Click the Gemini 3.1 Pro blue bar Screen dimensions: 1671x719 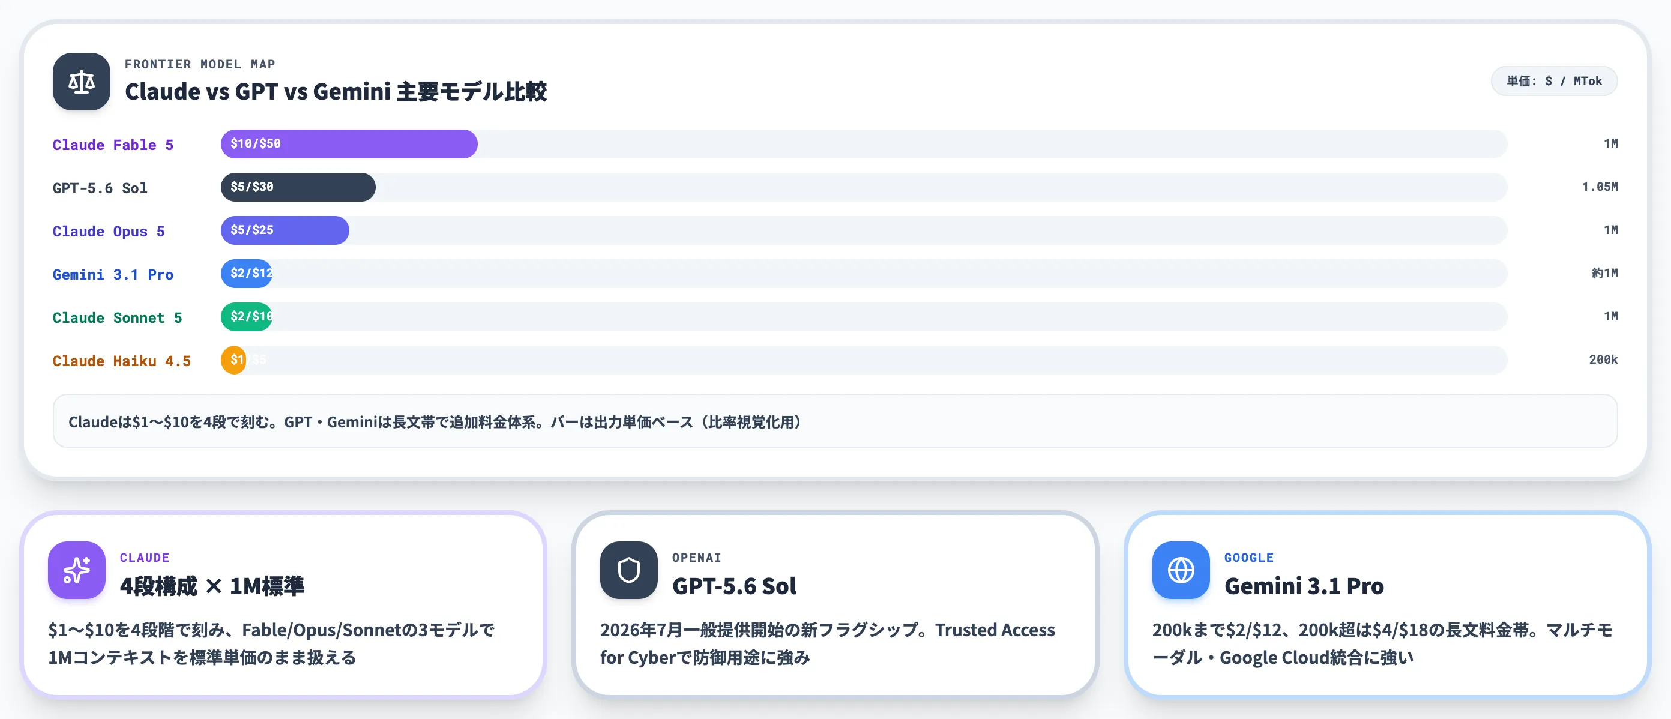click(x=247, y=273)
